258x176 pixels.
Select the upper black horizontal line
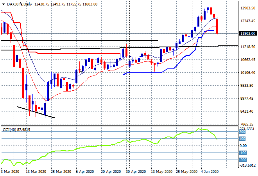79,41
